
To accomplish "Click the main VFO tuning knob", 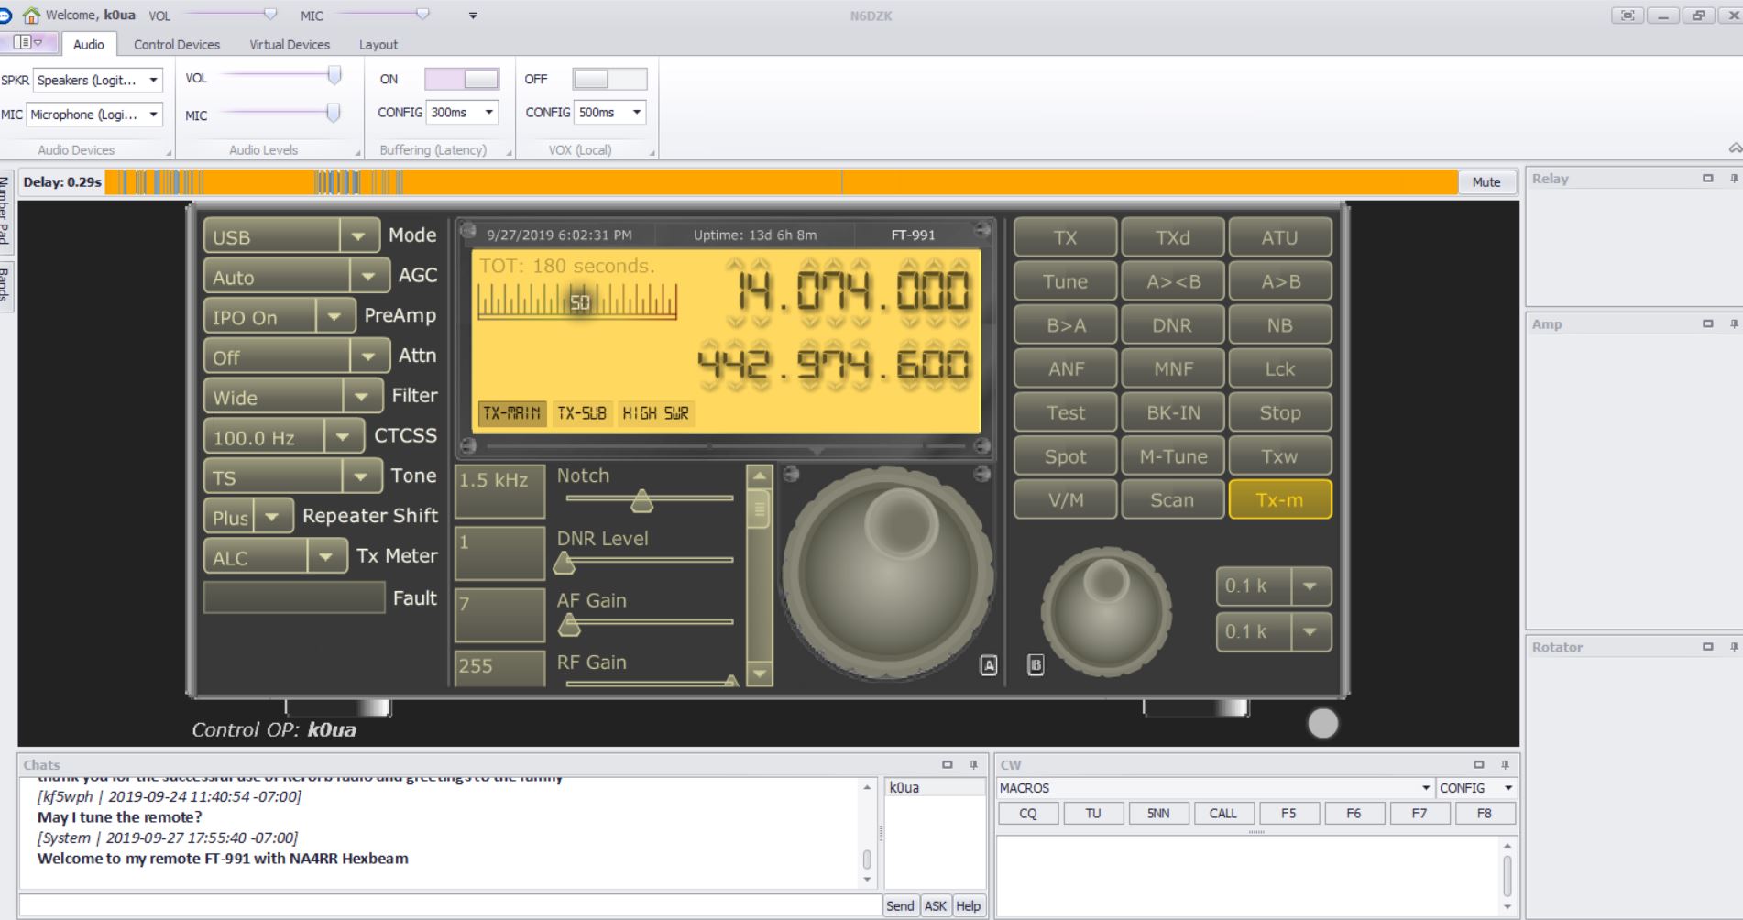I will tap(887, 573).
